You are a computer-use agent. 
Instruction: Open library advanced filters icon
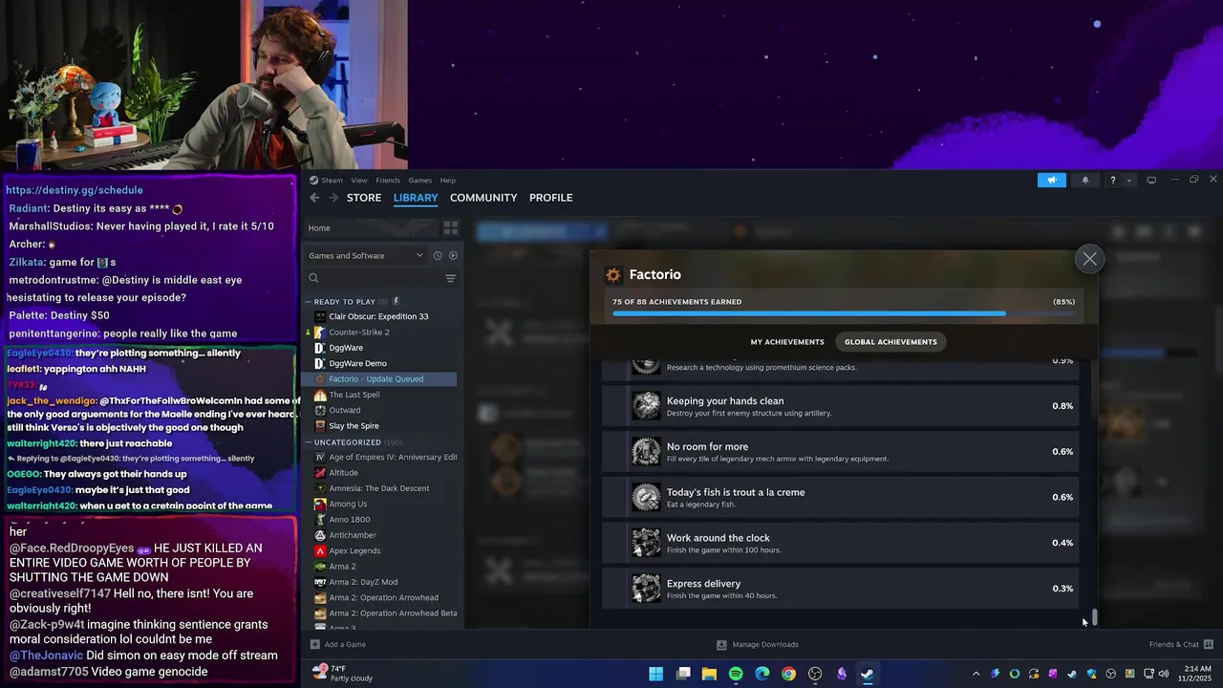[450, 278]
